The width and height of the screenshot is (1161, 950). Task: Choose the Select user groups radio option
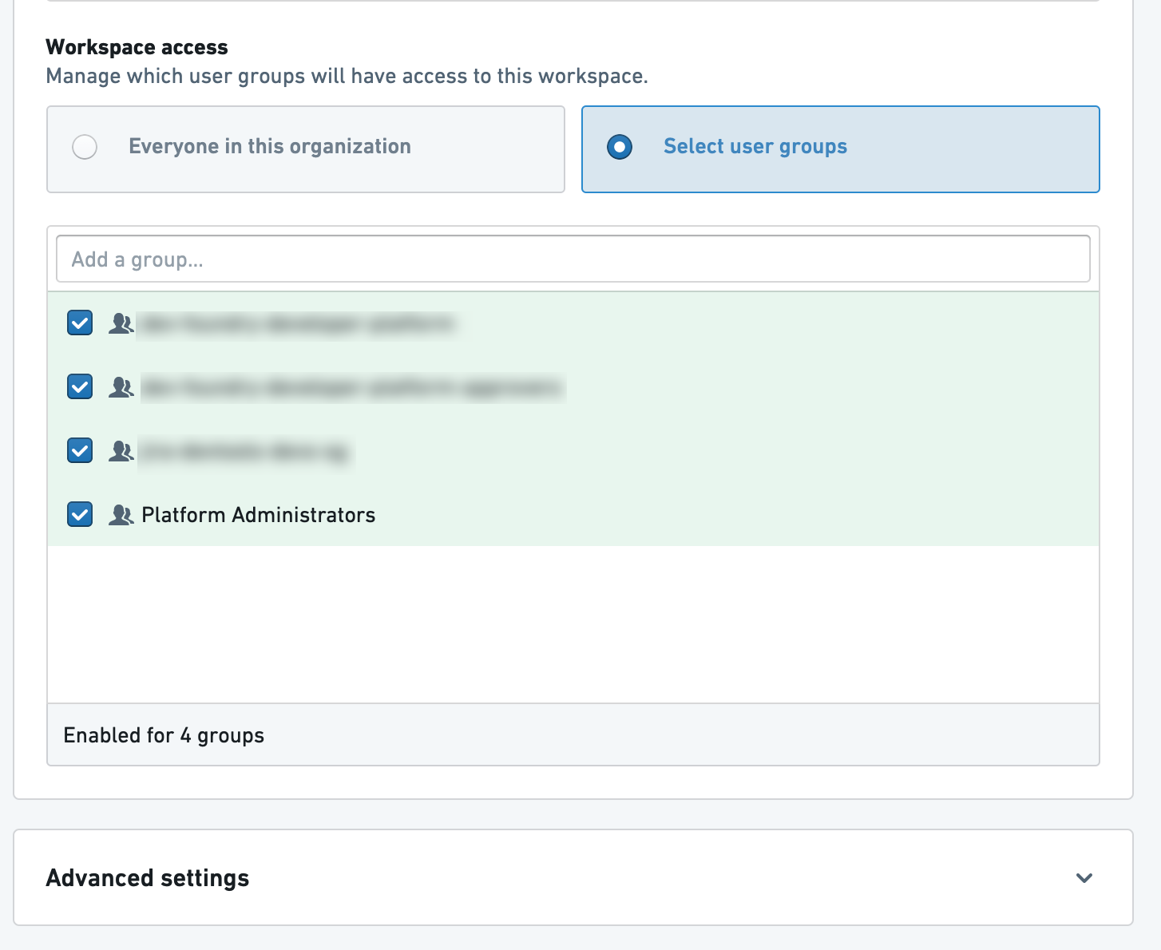620,147
